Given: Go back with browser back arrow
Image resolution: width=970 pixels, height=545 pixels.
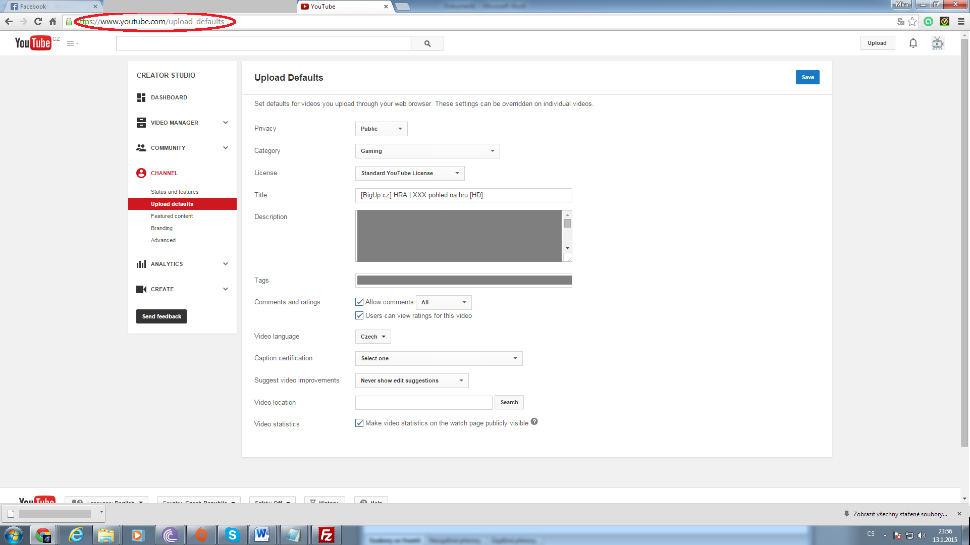Looking at the screenshot, I should (x=9, y=21).
